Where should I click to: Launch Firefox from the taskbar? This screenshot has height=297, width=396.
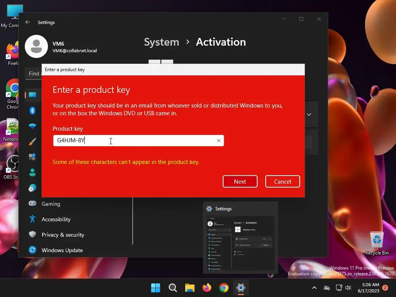[x=207, y=288]
